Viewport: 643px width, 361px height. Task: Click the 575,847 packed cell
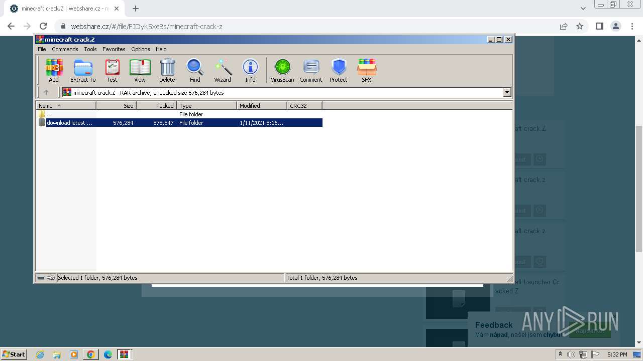click(x=163, y=123)
